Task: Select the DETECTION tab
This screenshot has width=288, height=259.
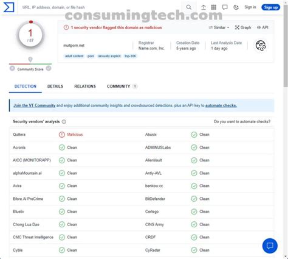Action: click(26, 87)
